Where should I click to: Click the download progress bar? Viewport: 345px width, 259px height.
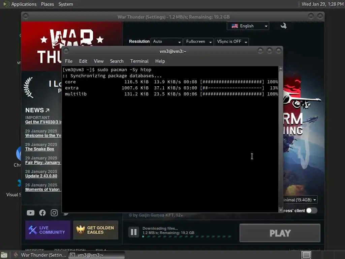point(187,236)
